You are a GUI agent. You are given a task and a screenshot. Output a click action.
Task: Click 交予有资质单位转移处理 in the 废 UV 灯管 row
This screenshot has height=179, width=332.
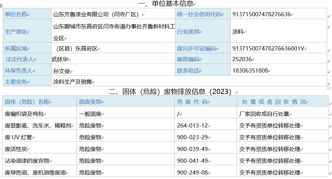(269, 137)
